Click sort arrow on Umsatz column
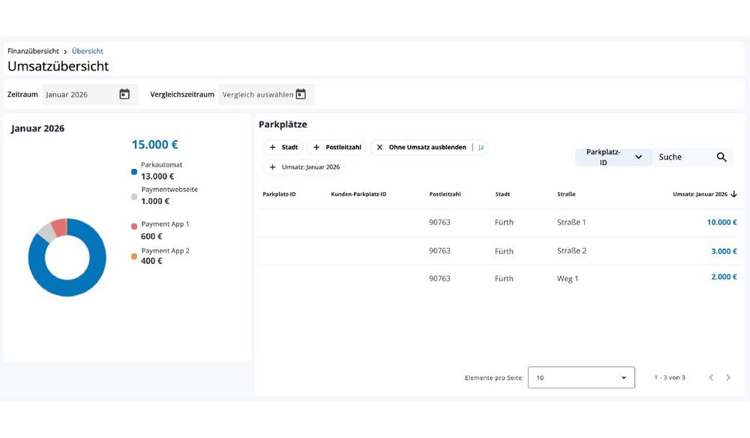 (734, 194)
